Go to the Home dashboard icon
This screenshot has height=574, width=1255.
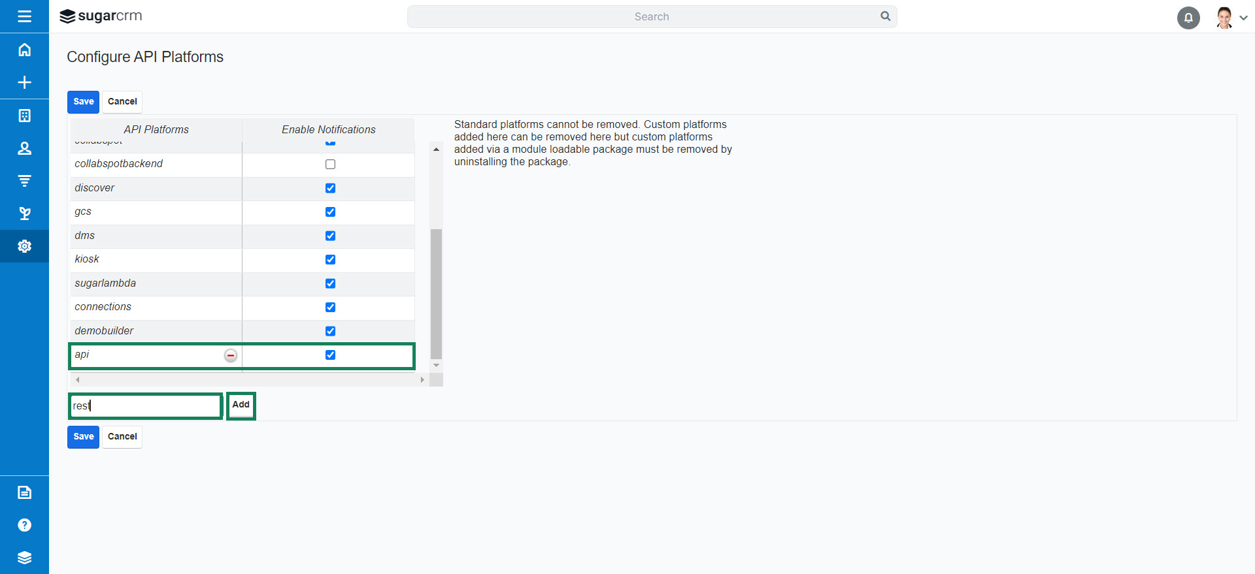(24, 50)
